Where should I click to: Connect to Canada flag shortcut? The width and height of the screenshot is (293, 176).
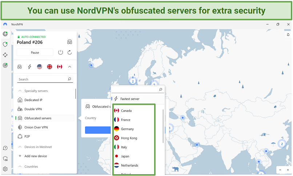point(60,67)
